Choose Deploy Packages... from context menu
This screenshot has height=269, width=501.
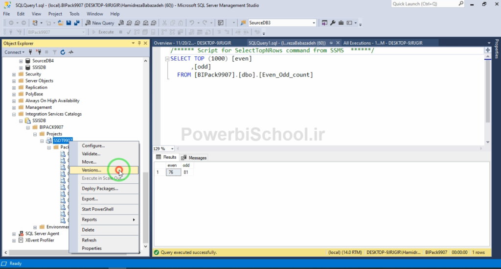click(x=100, y=189)
